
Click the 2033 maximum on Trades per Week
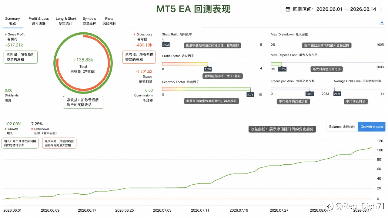pos(325,94)
